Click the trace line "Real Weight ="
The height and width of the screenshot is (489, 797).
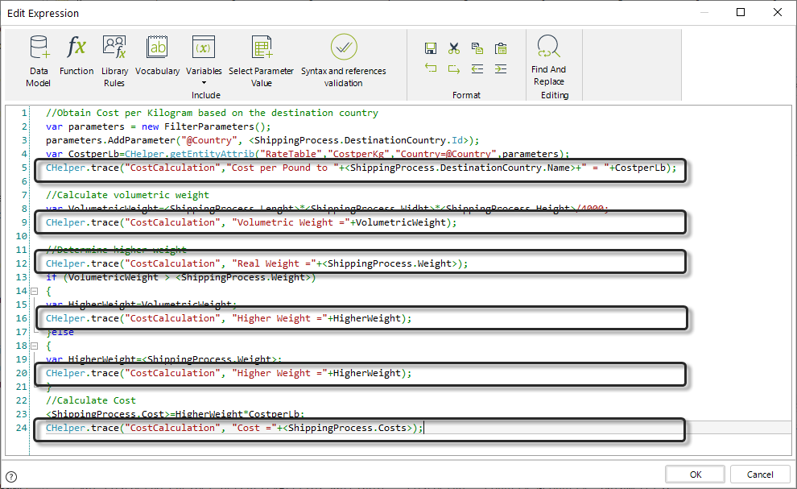coord(257,264)
